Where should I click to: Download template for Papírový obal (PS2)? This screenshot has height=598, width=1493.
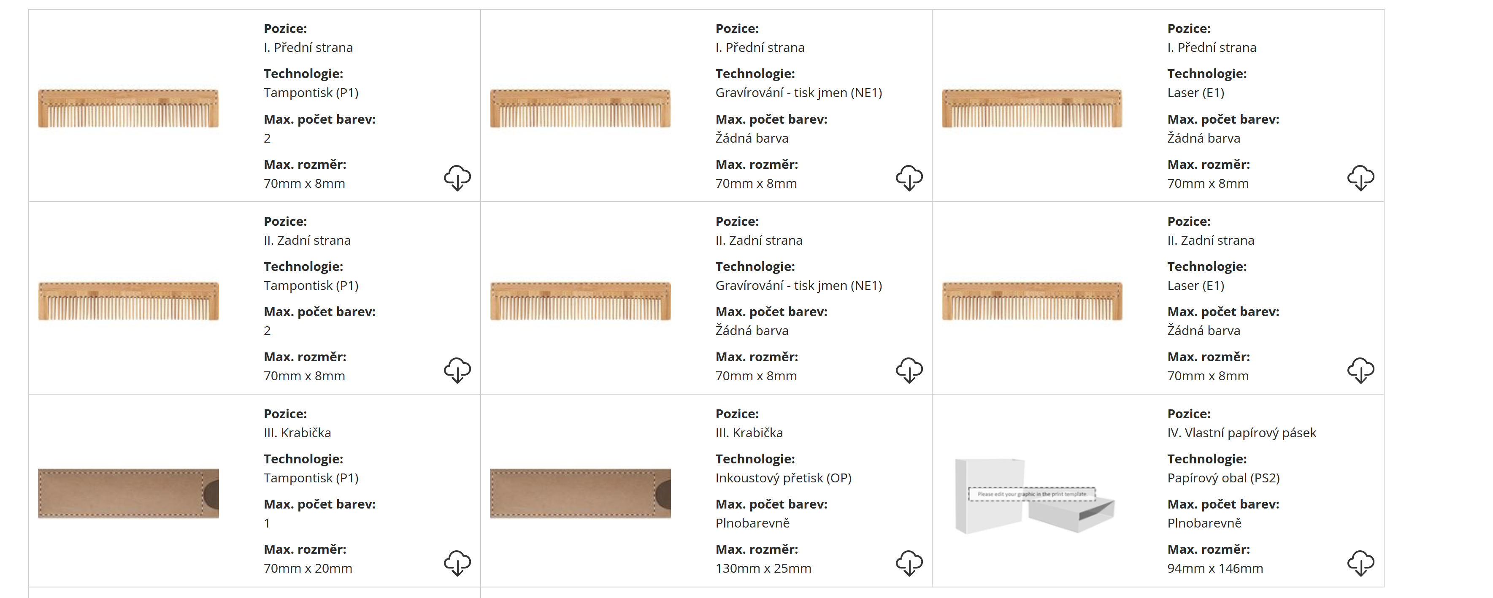point(1360,563)
